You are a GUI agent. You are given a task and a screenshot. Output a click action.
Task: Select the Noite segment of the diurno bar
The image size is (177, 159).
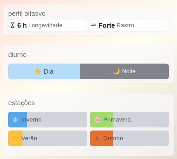124,71
